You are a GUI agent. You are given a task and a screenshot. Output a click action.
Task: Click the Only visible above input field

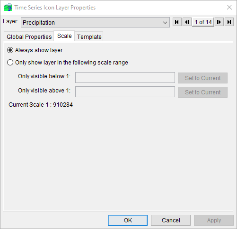(x=125, y=92)
